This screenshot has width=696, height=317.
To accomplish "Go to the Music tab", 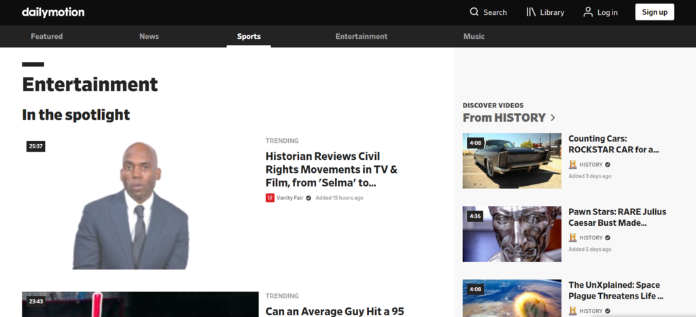I will point(474,37).
